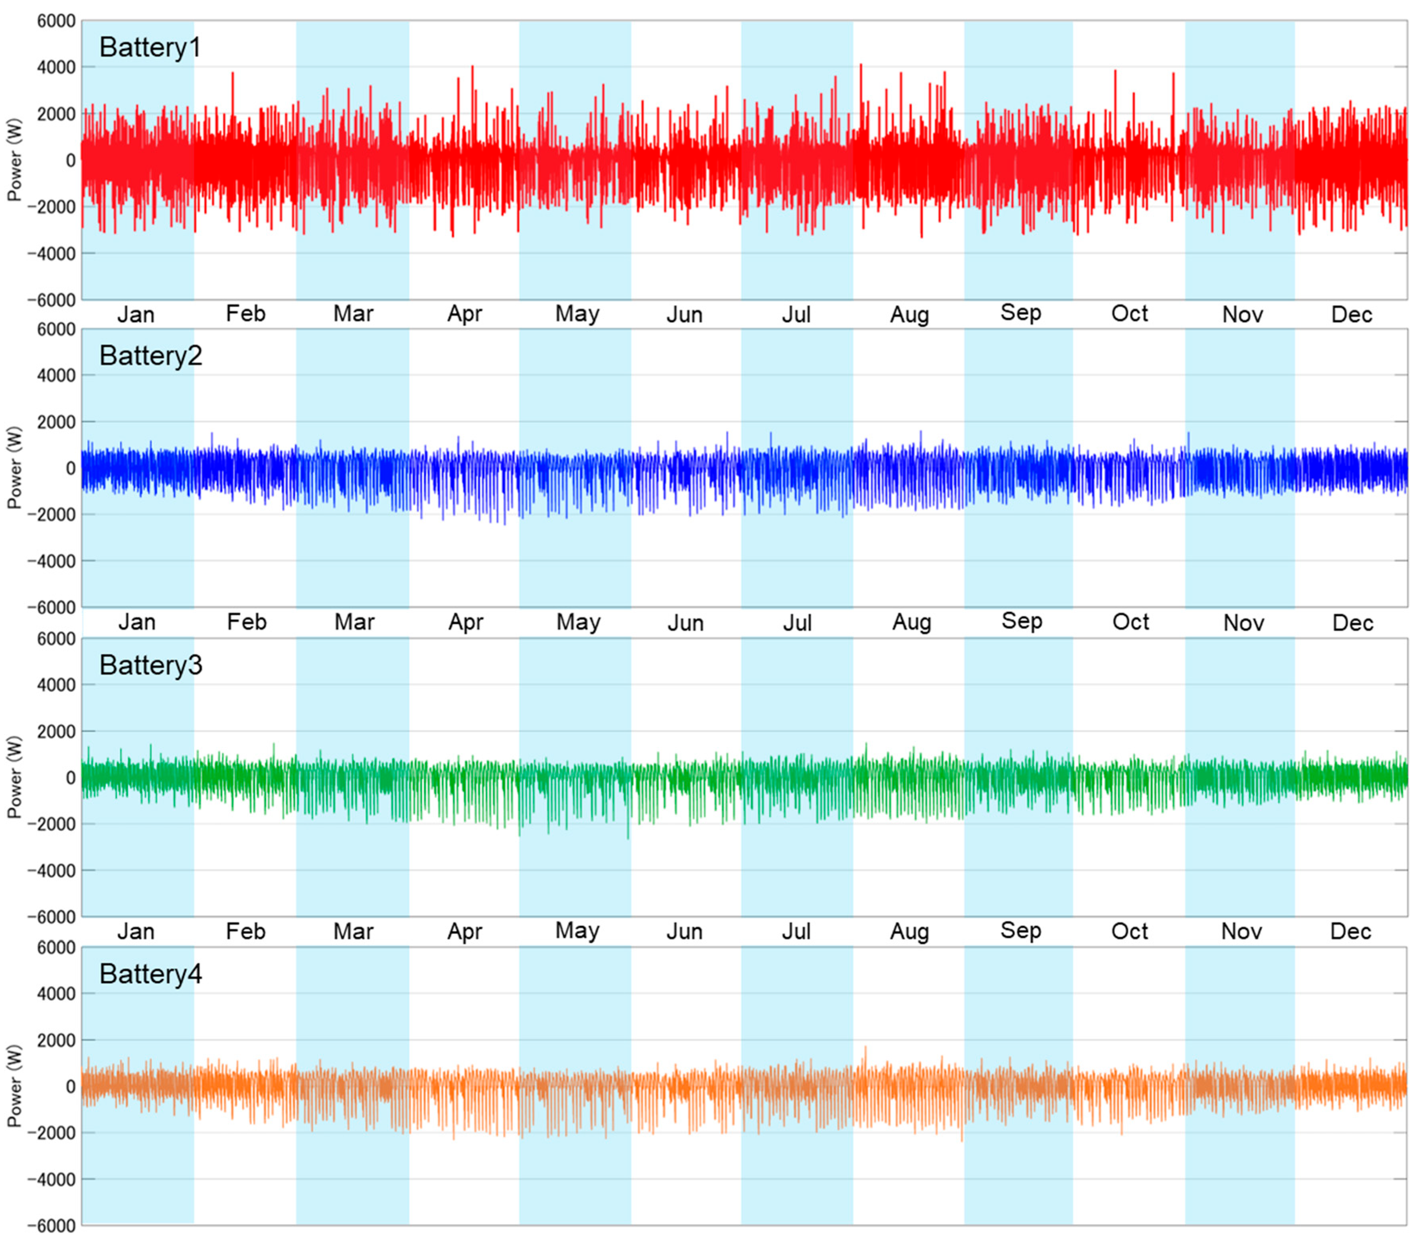Viewport: 1421px width, 1246px height.
Task: Click the 0 tick on Battery4 axis
Action: point(70,1087)
